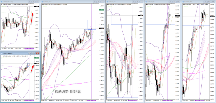Viewport: 216px width, 103px height.
Task: Restore the EURUSD,Weekly window with middle button
Action: click(x=33, y=53)
